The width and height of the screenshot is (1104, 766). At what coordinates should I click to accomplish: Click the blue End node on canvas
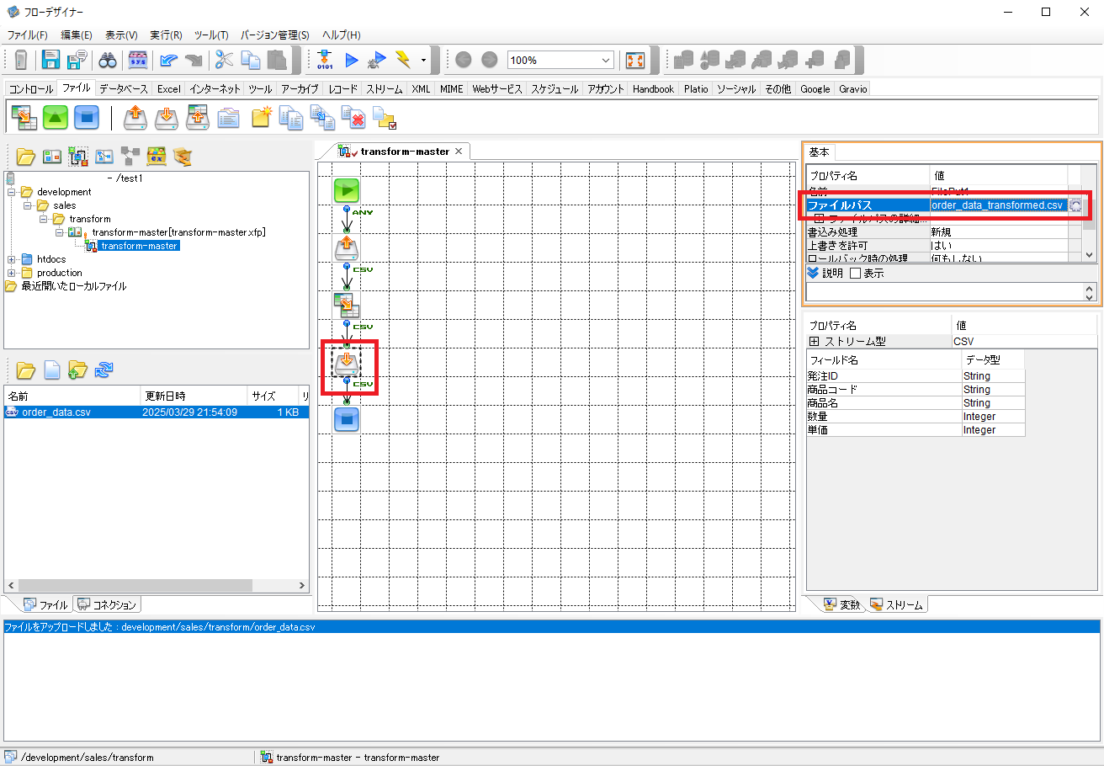[x=347, y=419]
